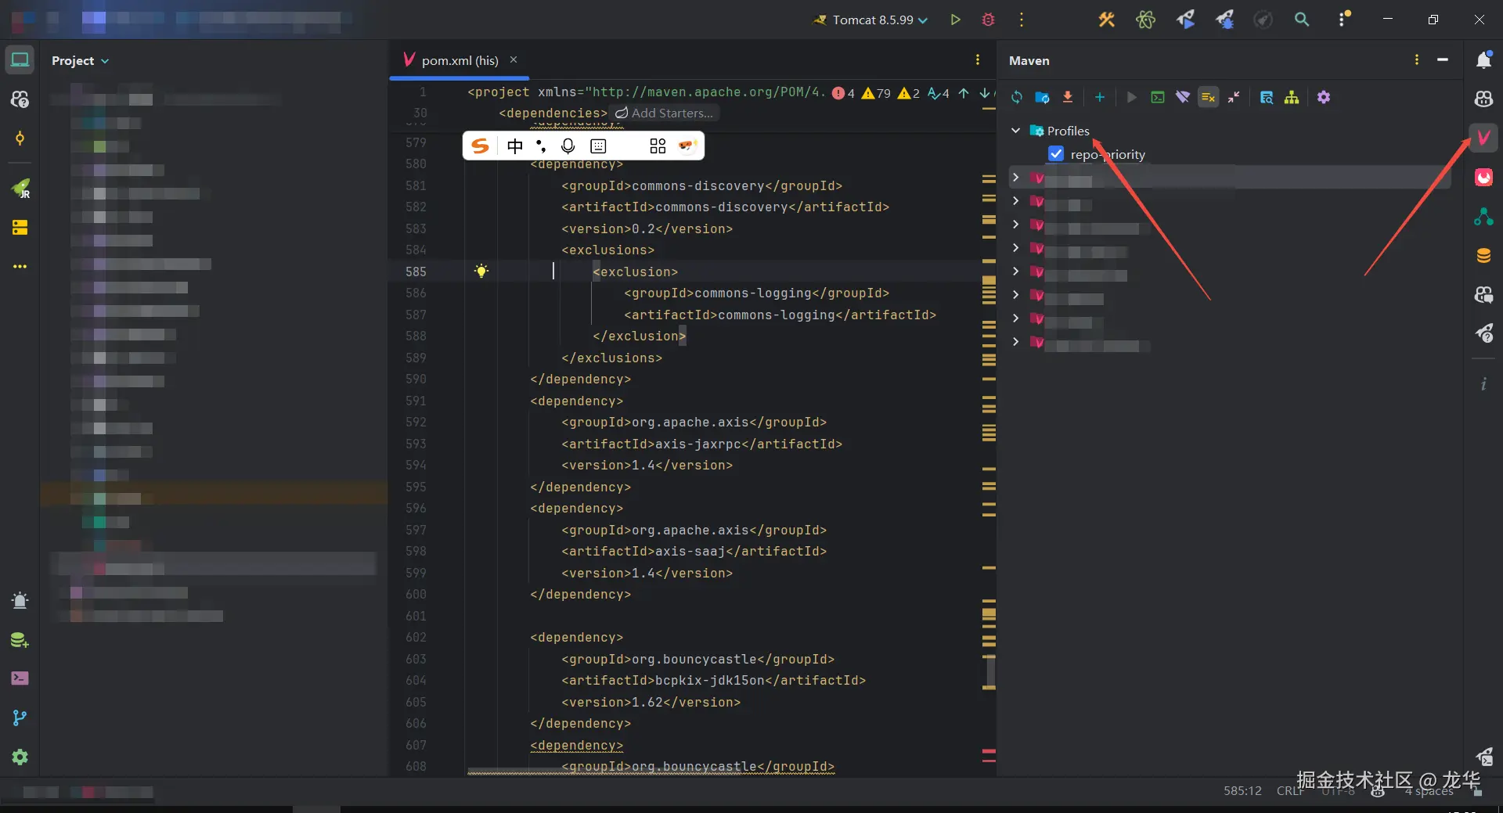1503x813 pixels.
Task: Click the Profiles label in Maven tree
Action: (1068, 131)
